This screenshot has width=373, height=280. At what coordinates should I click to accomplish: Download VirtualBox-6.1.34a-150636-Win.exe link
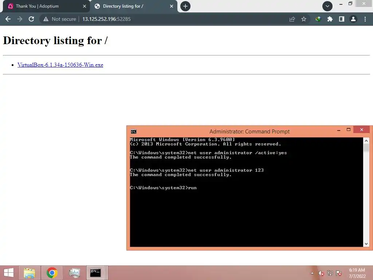coord(60,65)
